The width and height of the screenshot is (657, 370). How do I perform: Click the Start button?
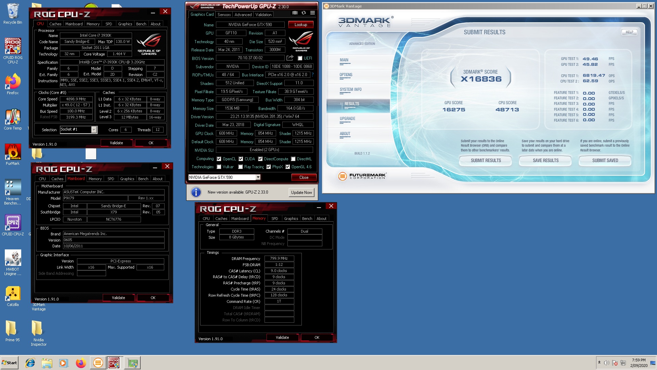[9, 363]
